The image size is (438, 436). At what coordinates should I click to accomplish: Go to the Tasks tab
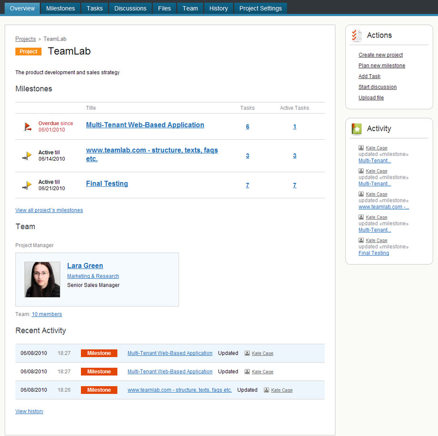[x=94, y=9]
